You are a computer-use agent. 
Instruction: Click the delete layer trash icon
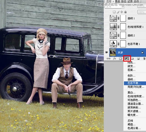pyautogui.click(x=144, y=59)
